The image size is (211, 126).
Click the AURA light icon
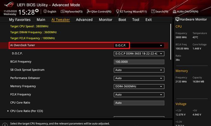174,12
